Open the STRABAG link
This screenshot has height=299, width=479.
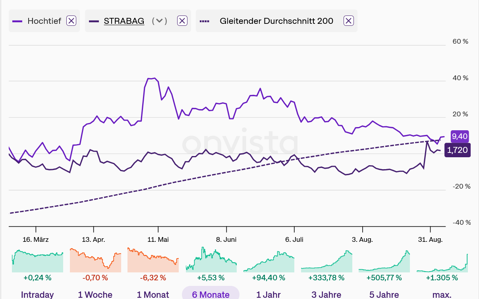click(124, 21)
